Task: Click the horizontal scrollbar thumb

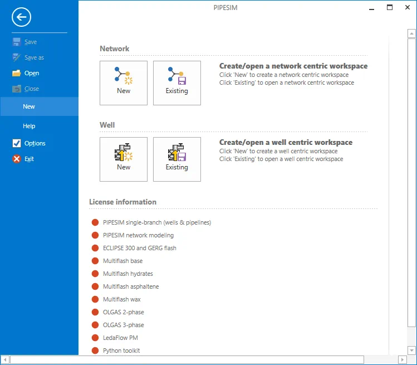Action: point(187,359)
